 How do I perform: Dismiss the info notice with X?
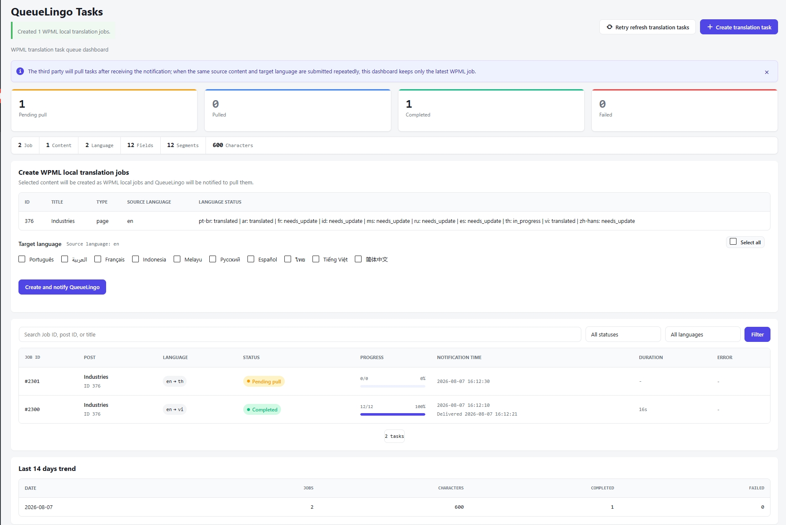click(767, 72)
